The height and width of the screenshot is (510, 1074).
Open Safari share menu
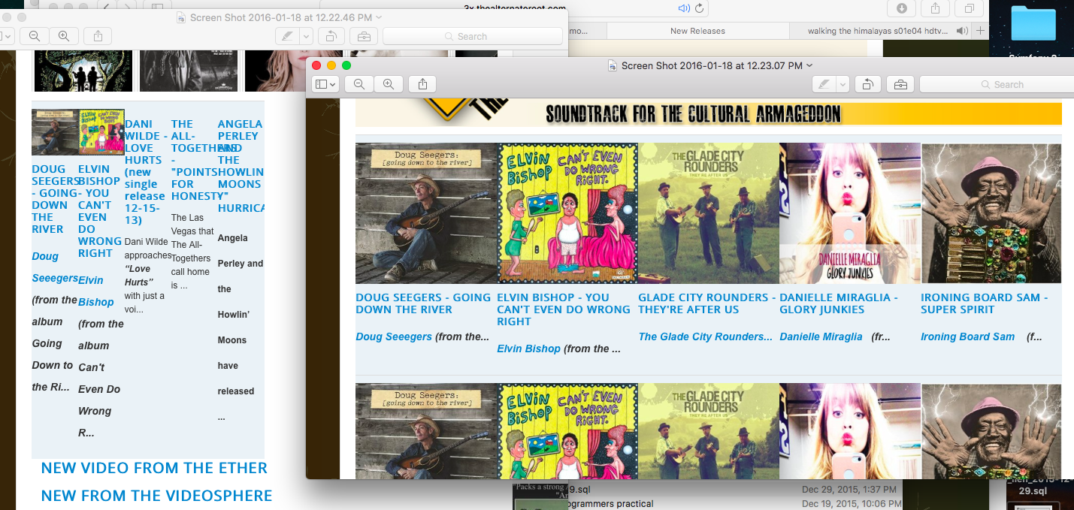(x=936, y=8)
